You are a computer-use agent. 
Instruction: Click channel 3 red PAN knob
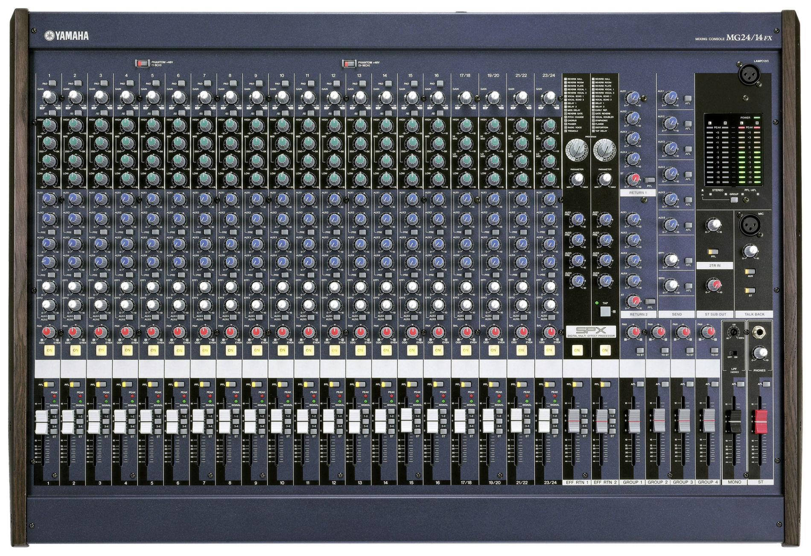(100, 332)
